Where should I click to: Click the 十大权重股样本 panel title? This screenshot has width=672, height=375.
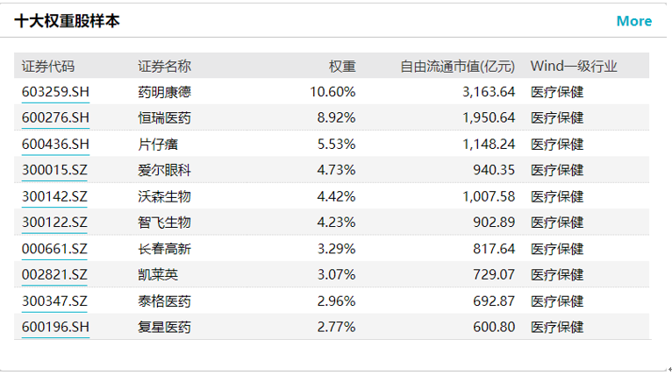coord(68,21)
